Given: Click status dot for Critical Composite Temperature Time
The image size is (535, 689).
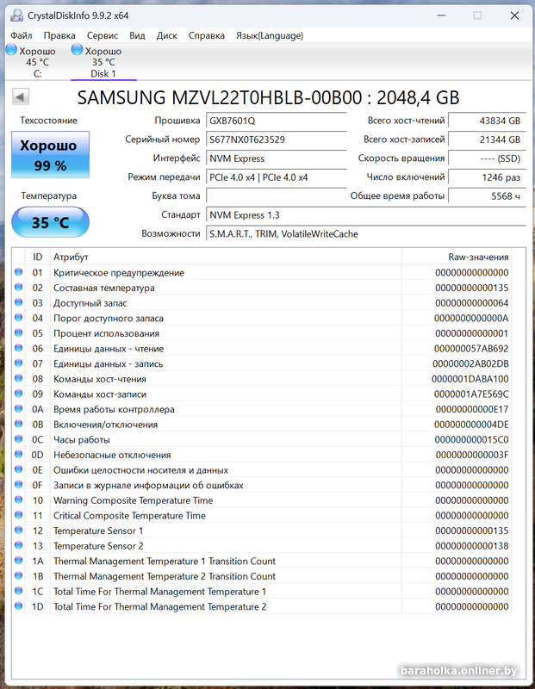Looking at the screenshot, I should [x=18, y=515].
